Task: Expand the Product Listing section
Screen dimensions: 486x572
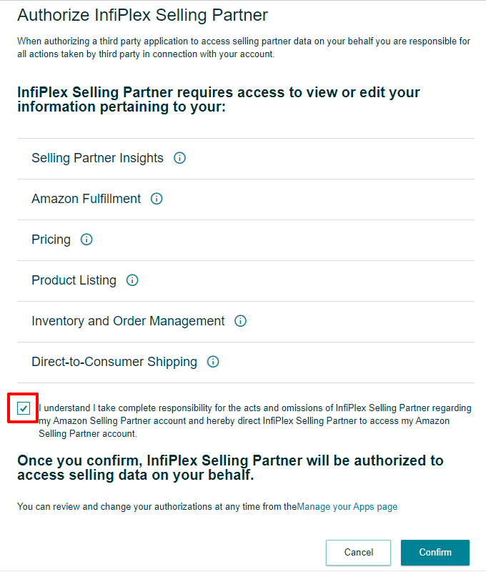Action: point(74,280)
